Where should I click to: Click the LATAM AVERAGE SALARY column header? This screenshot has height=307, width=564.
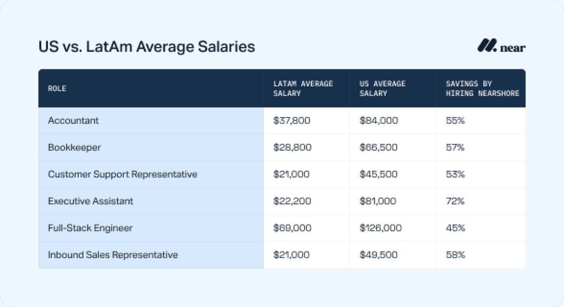(303, 88)
